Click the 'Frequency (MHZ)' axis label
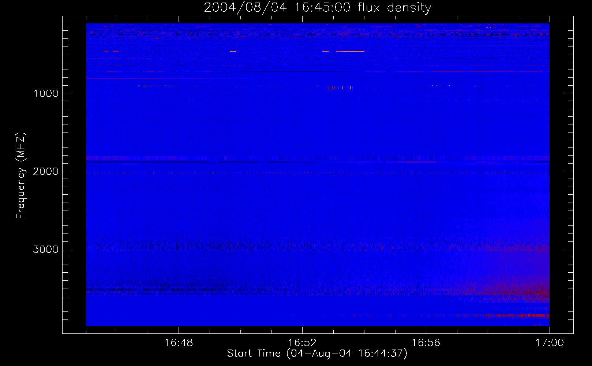The width and height of the screenshot is (592, 366). (x=21, y=176)
